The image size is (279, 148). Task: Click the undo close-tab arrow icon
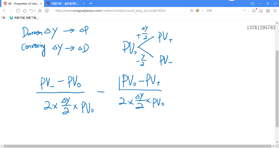coord(31,11)
